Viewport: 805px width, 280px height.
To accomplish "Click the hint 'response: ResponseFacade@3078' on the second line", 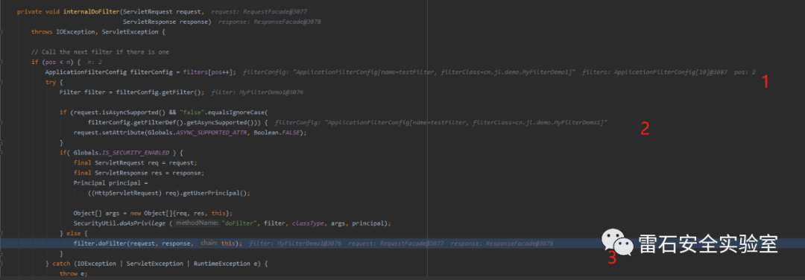I will 270,22.
